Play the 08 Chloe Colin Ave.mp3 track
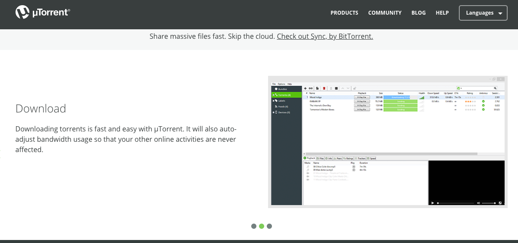 point(354,166)
